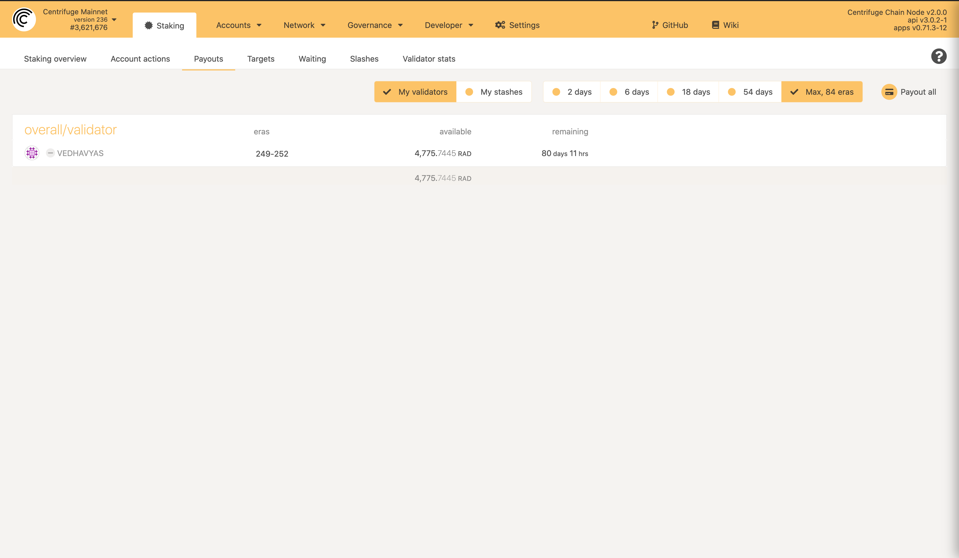Select the 6 days range

point(629,92)
